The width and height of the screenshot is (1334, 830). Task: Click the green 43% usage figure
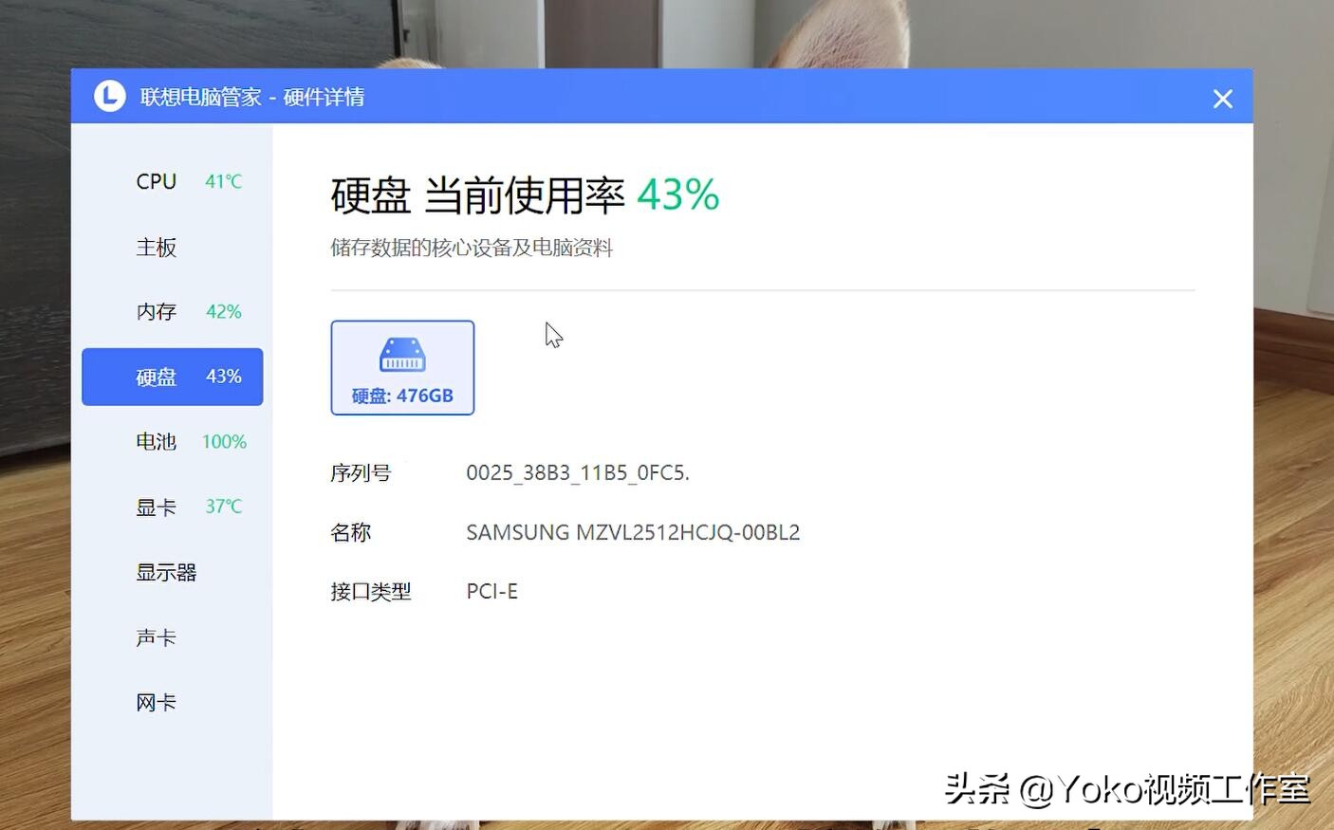click(x=678, y=194)
